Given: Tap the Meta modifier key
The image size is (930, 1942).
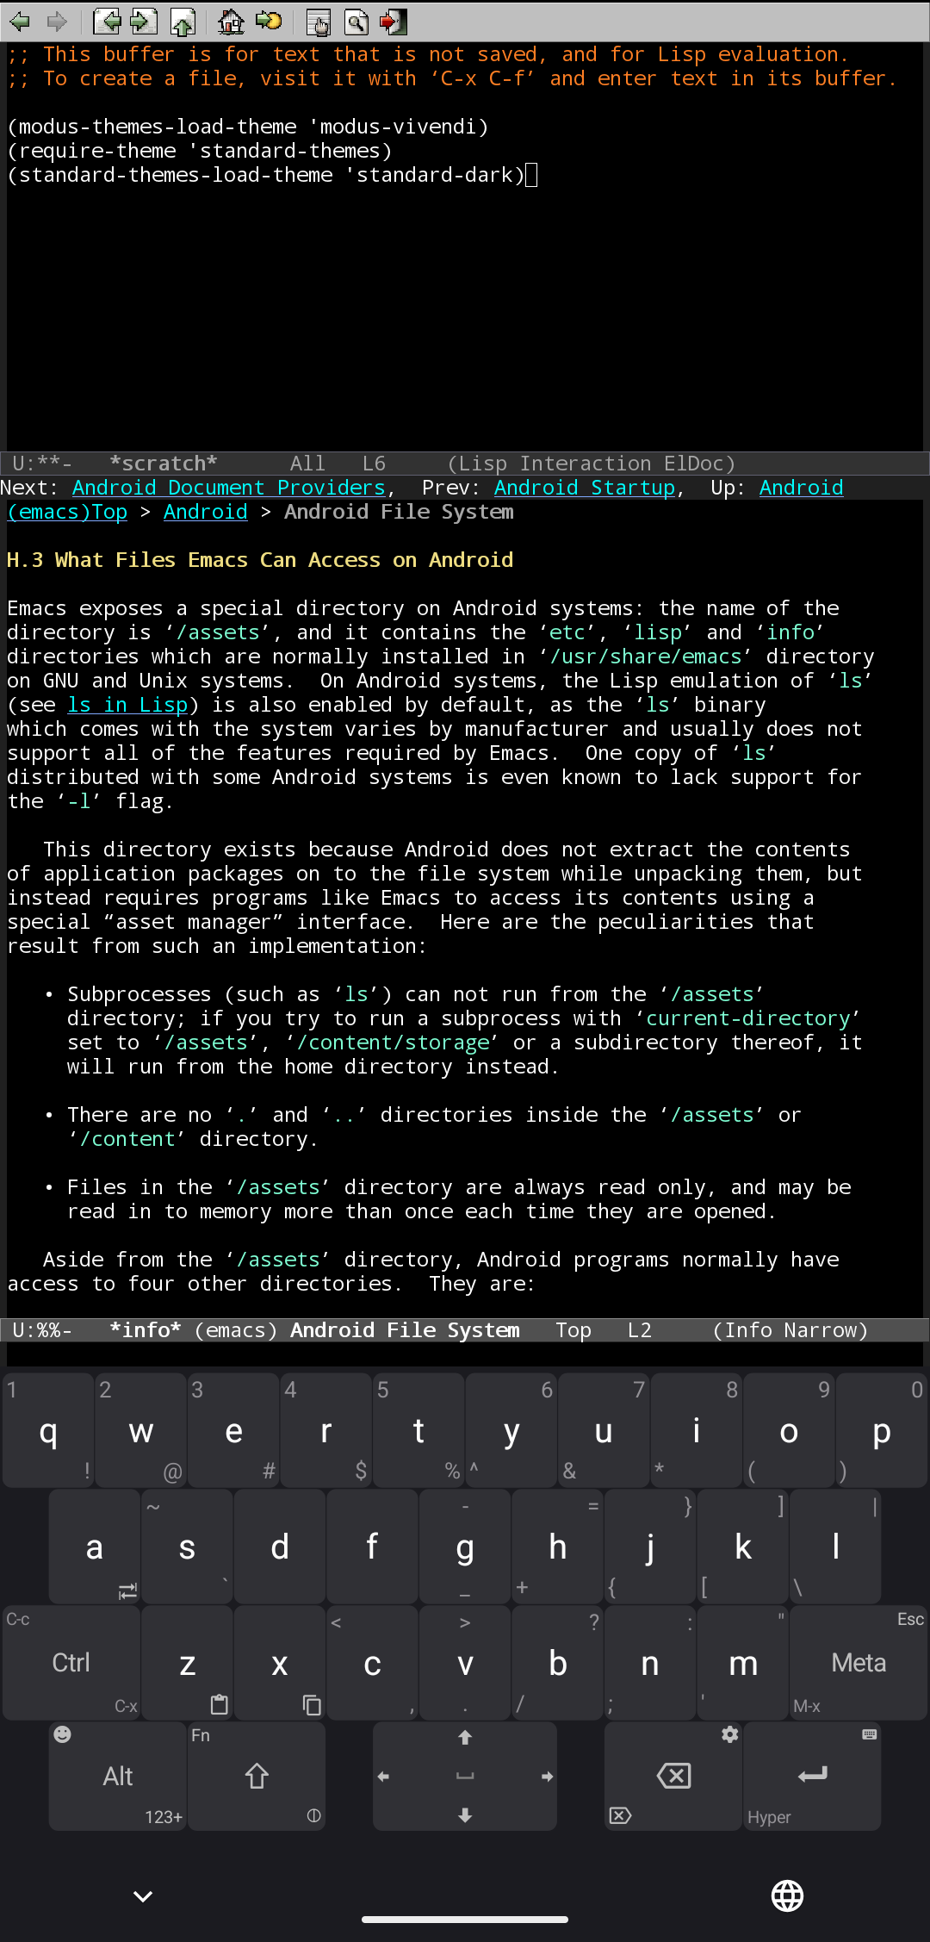Looking at the screenshot, I should (x=859, y=1663).
